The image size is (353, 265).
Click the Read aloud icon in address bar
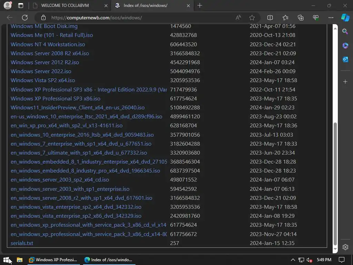click(x=238, y=18)
